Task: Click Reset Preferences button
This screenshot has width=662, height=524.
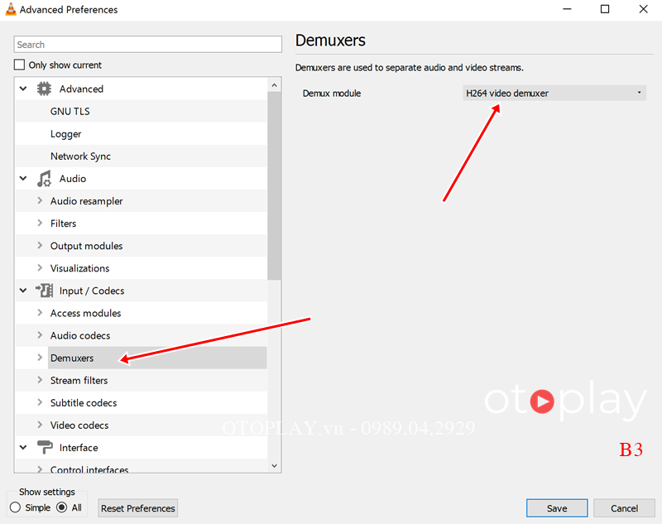Action: [x=137, y=508]
